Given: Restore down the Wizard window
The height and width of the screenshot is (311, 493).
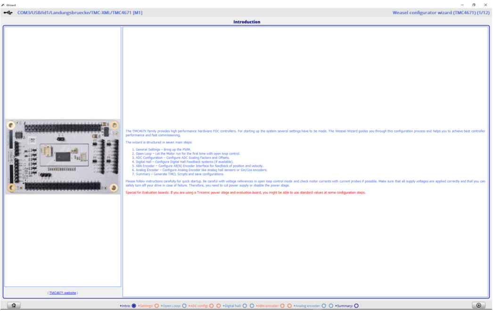Looking at the screenshot, I should pyautogui.click(x=474, y=5).
